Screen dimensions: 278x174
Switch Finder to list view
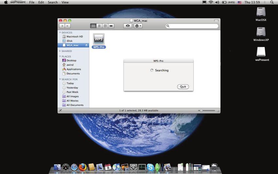click(x=99, y=26)
